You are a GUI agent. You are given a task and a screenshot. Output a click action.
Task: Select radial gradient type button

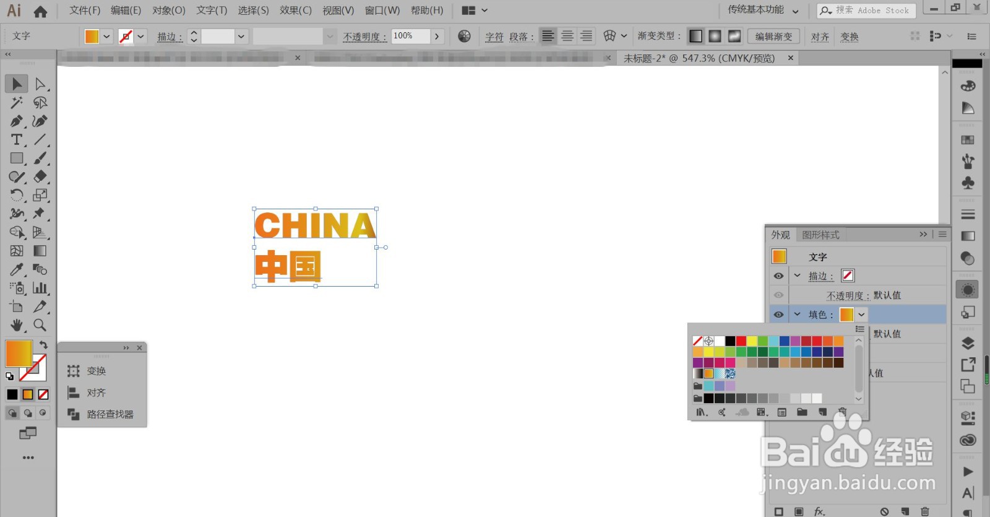[x=715, y=36]
